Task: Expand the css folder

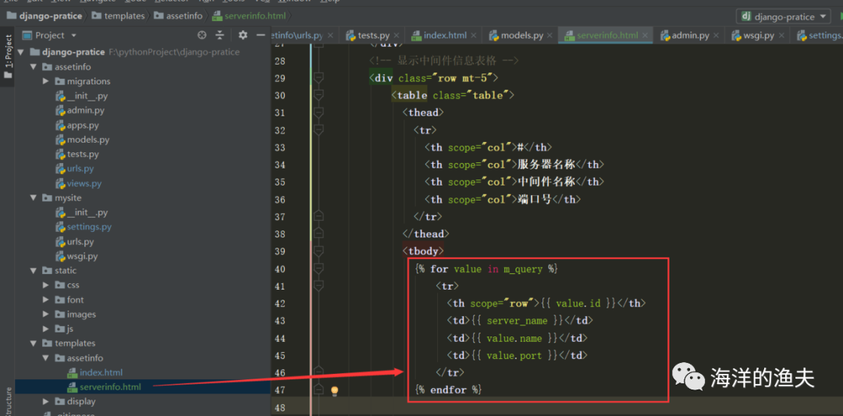Action: click(x=46, y=285)
